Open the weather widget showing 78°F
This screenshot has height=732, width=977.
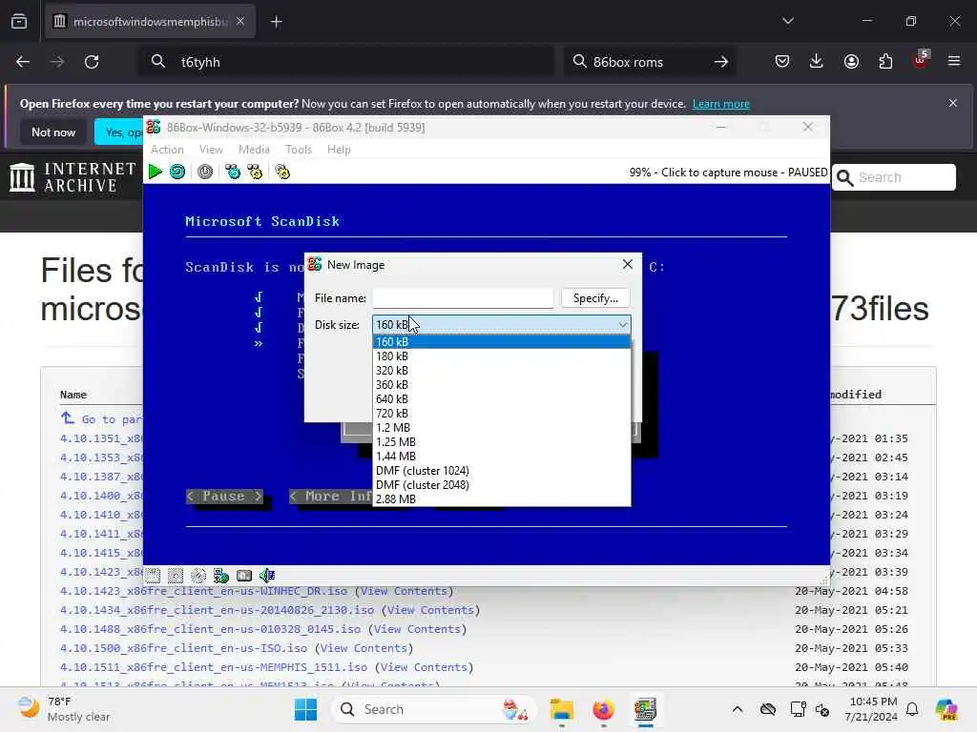pos(62,709)
